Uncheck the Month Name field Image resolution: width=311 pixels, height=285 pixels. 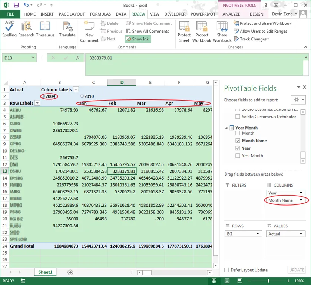pyautogui.click(x=238, y=141)
